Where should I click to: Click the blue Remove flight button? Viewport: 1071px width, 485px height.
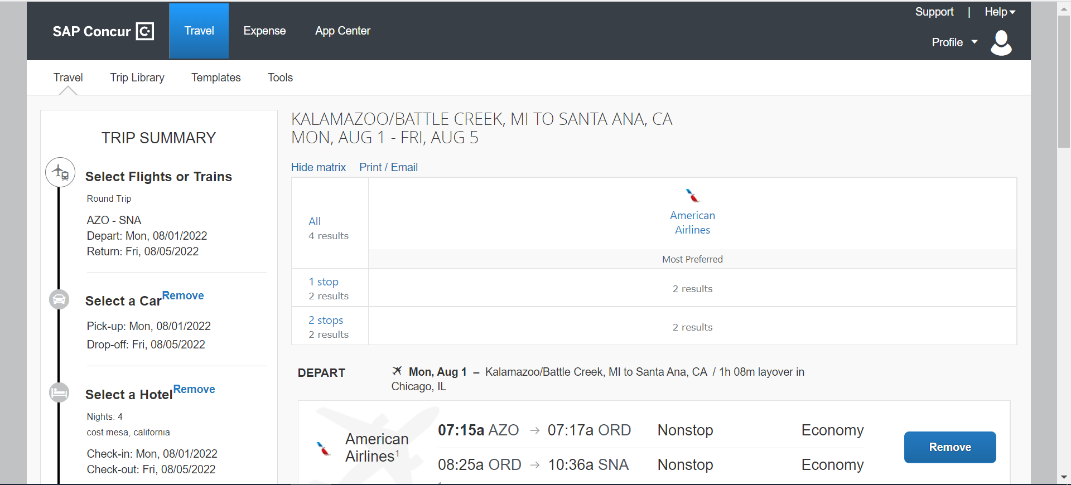[x=950, y=447]
